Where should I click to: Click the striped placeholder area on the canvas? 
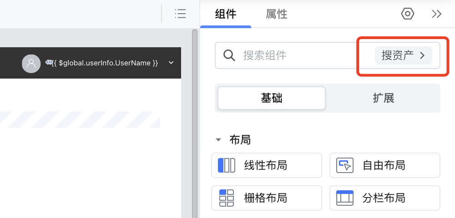point(80,119)
